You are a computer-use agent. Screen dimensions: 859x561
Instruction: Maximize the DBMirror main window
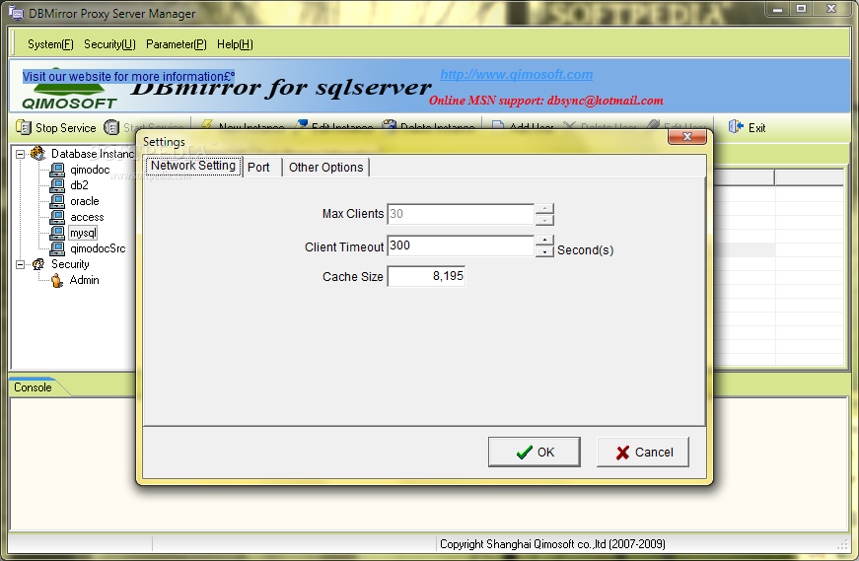click(802, 9)
